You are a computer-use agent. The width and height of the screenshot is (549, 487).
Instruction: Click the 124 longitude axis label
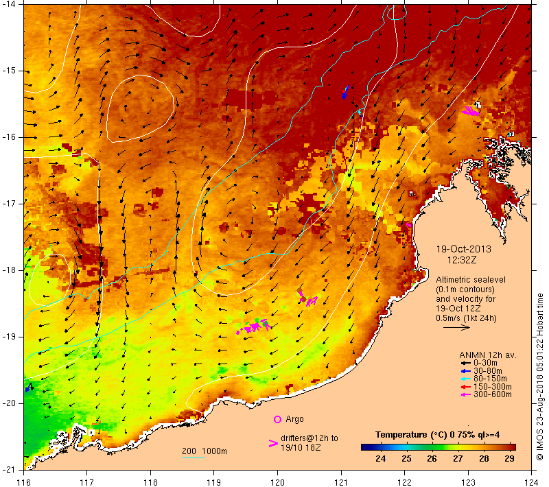point(532,482)
